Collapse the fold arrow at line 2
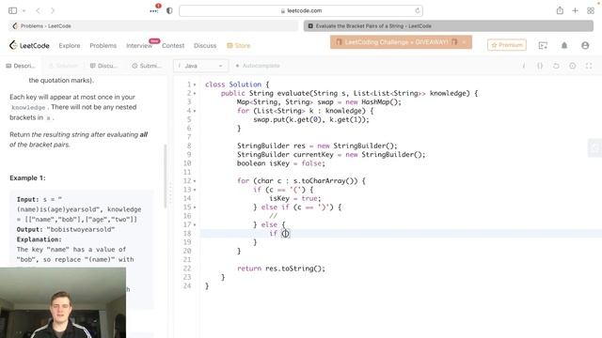Image resolution: width=602 pixels, height=338 pixels. pos(195,94)
